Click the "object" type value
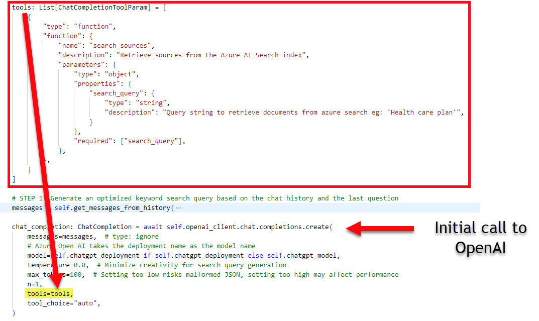The width and height of the screenshot is (539, 321). click(x=120, y=74)
